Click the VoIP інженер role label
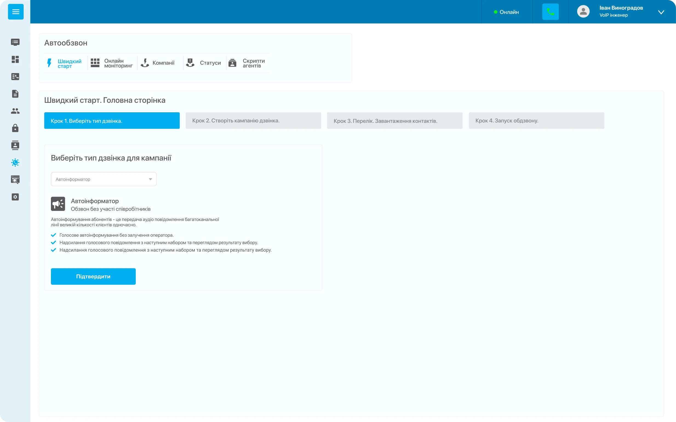676x422 pixels. coord(614,15)
